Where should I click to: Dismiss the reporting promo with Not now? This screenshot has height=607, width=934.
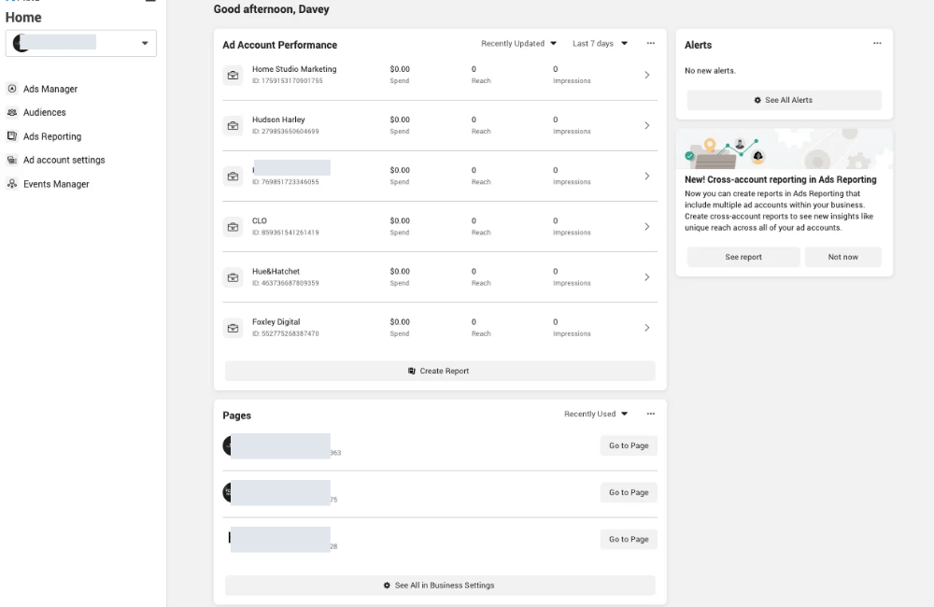[842, 257]
